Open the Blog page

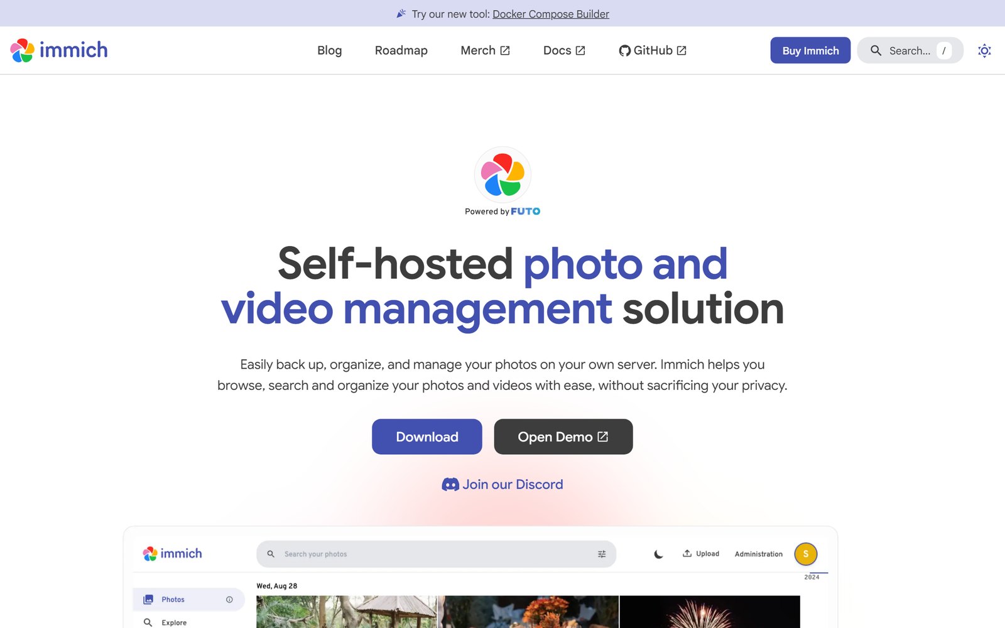[330, 50]
